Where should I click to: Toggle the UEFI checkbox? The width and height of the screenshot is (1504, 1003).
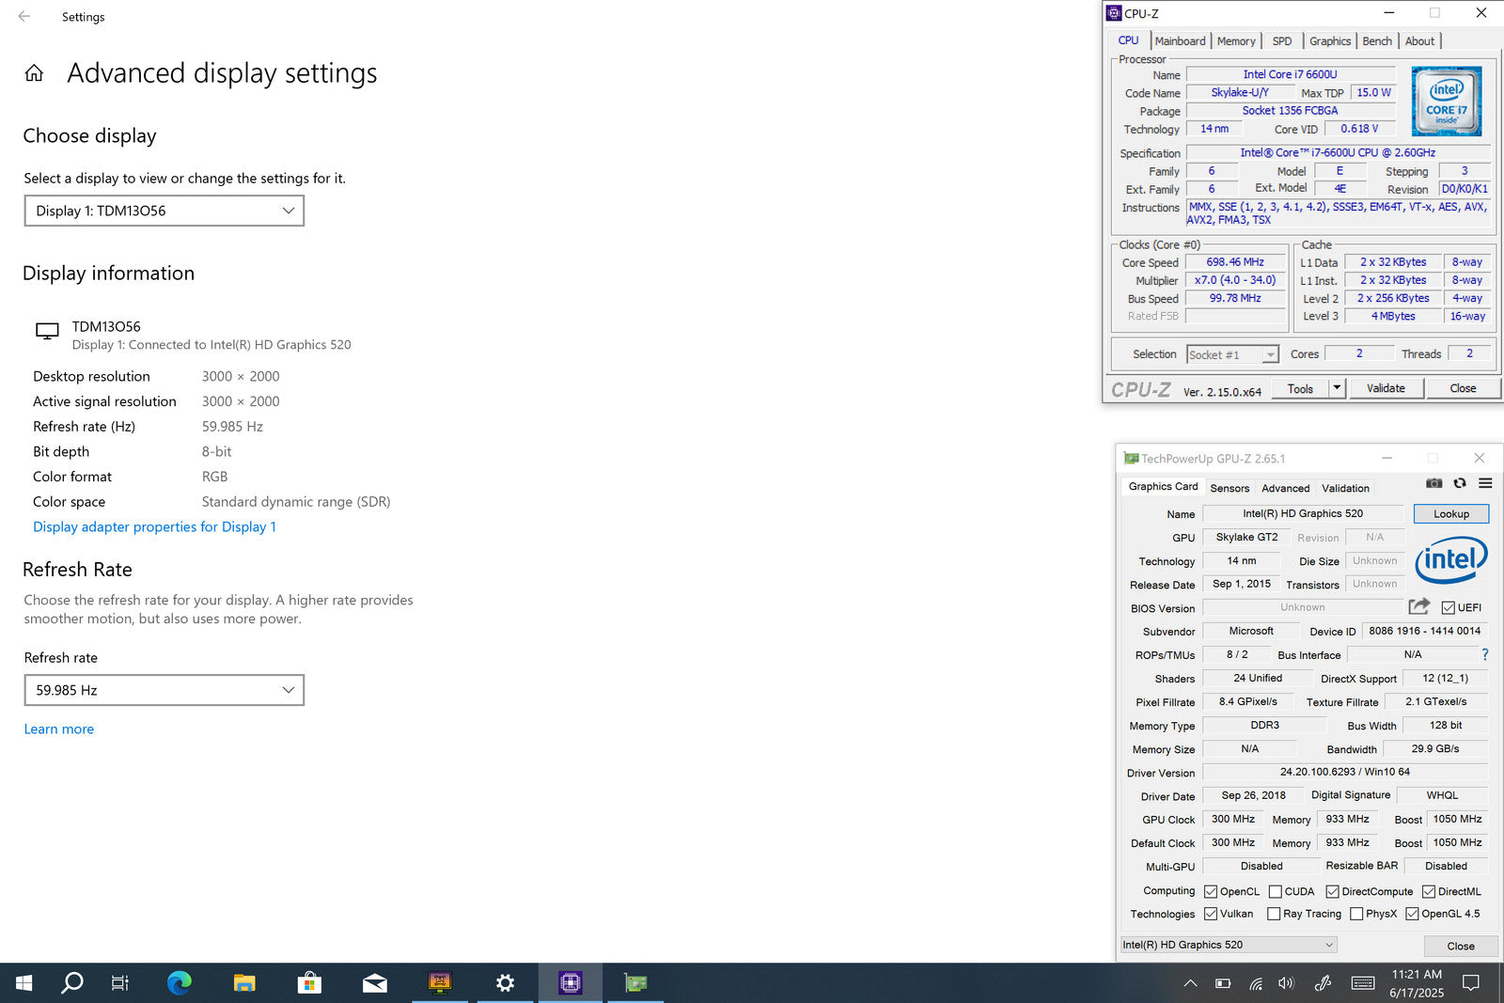[x=1449, y=608]
